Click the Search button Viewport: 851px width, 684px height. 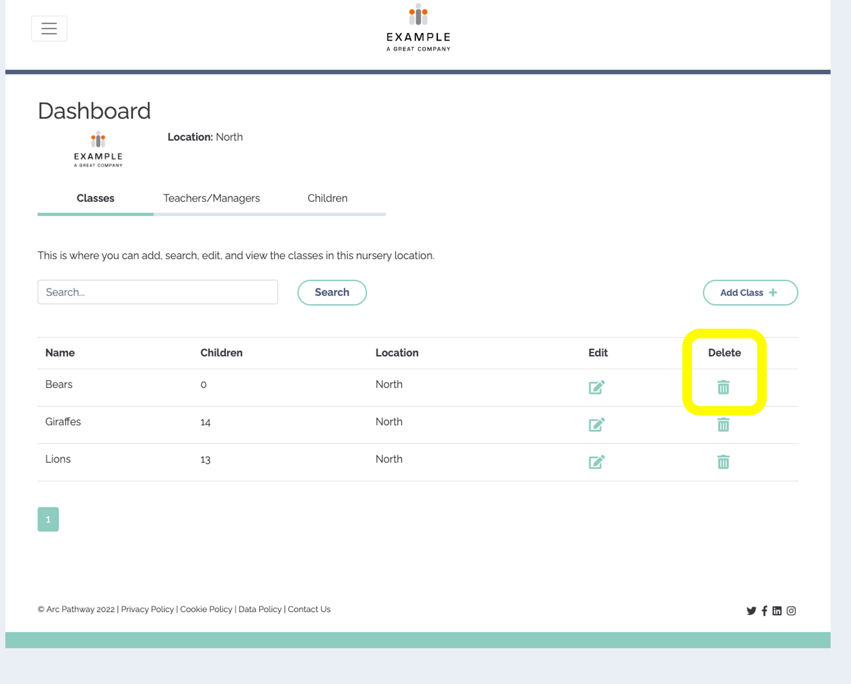point(332,292)
